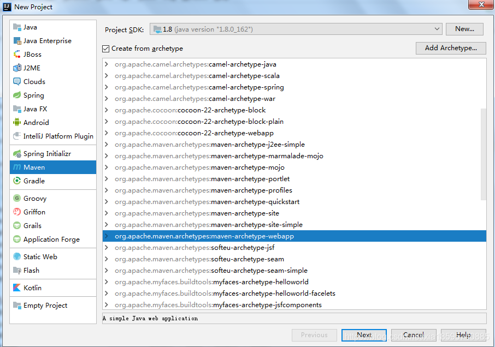Select the Gradle project type label

click(34, 181)
